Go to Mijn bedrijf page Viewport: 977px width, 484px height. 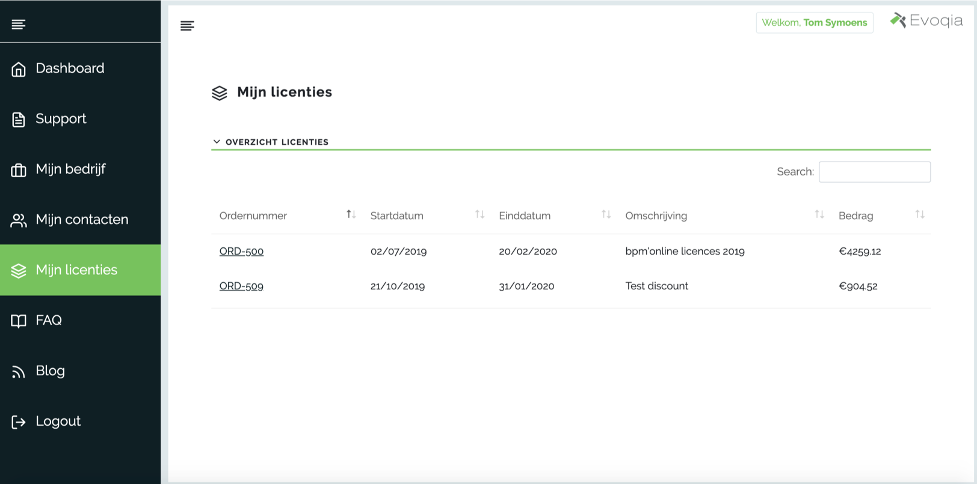pos(80,169)
